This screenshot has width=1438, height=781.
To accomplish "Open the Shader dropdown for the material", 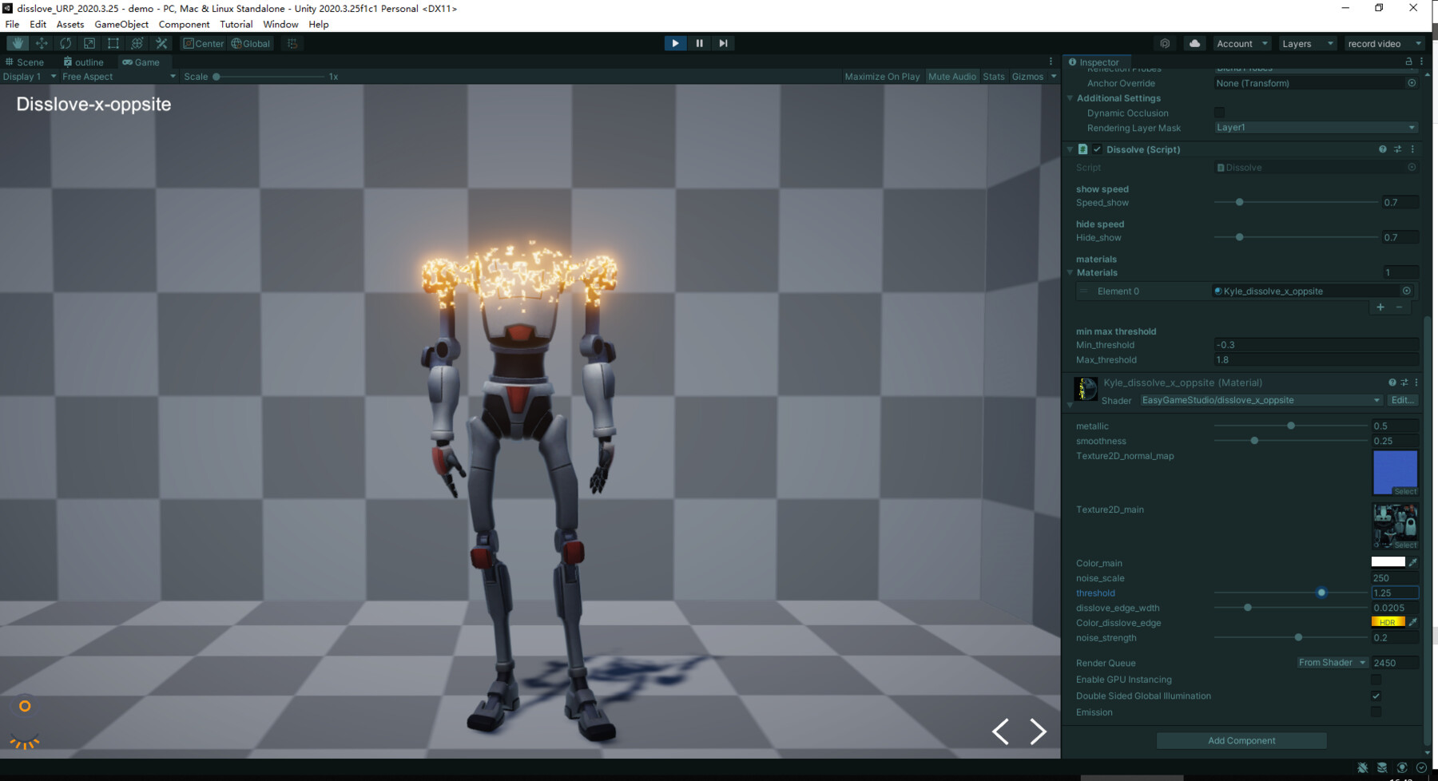I will [x=1261, y=400].
